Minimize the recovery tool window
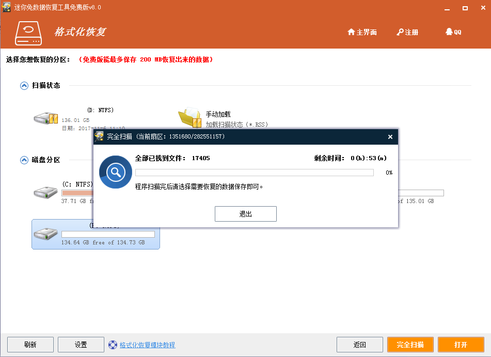This screenshot has width=491, height=357. pos(447,8)
